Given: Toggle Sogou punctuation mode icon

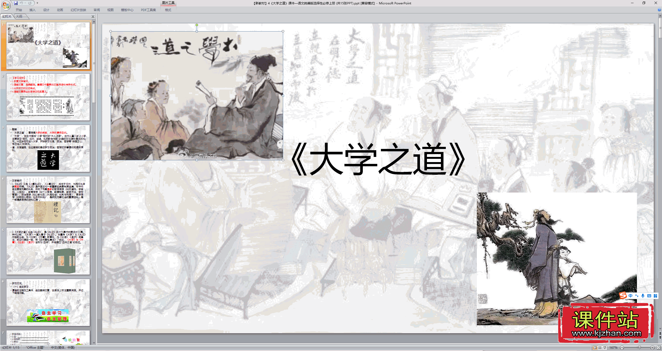Looking at the screenshot, I should 637,296.
